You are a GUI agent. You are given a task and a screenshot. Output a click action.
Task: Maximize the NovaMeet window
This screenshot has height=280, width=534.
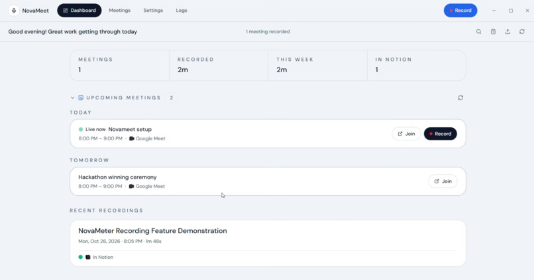click(511, 11)
